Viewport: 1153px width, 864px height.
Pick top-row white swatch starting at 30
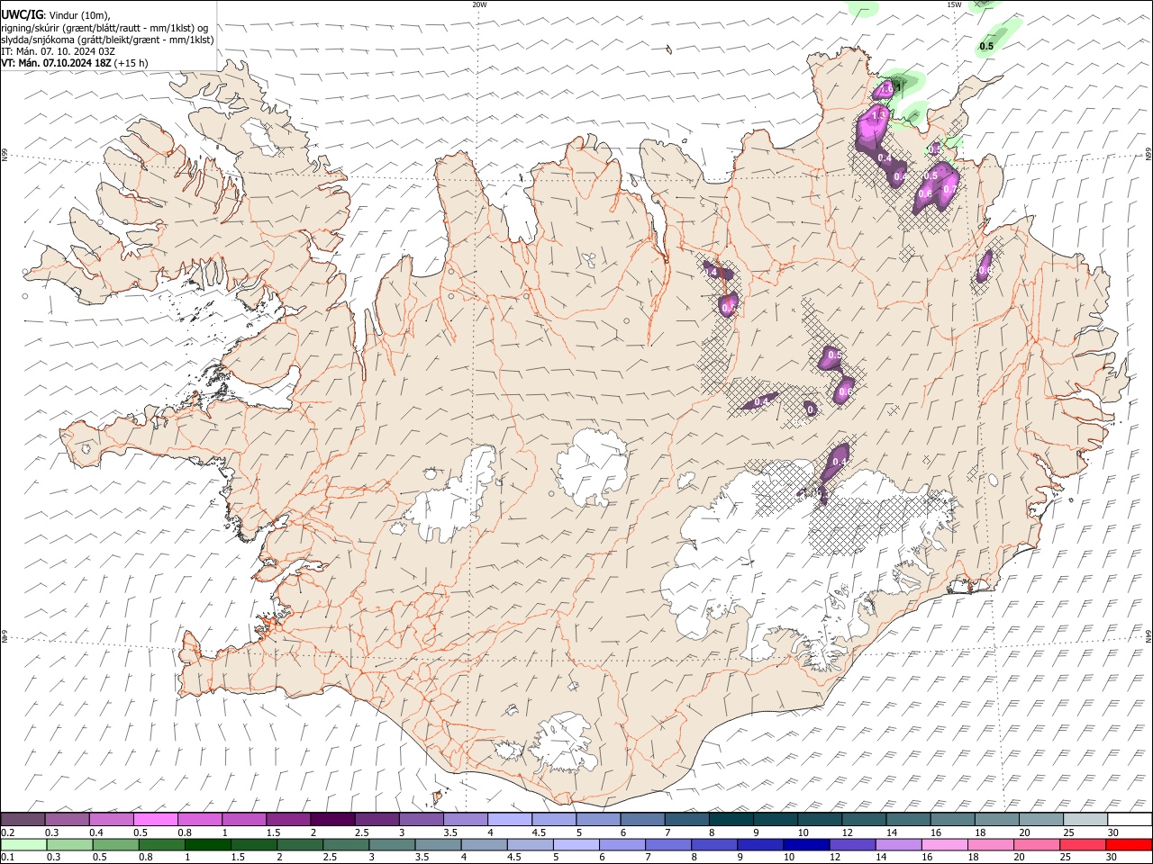point(1130,819)
